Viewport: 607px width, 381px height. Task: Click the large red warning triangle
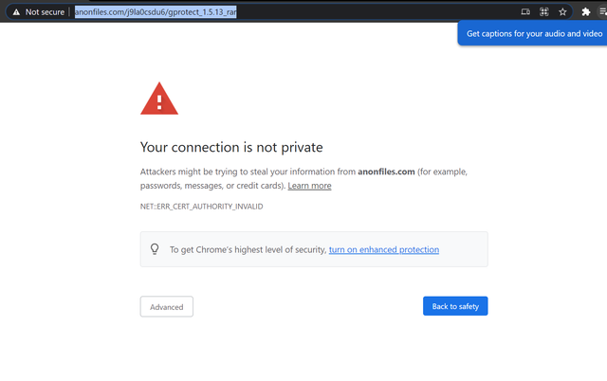pos(159,99)
